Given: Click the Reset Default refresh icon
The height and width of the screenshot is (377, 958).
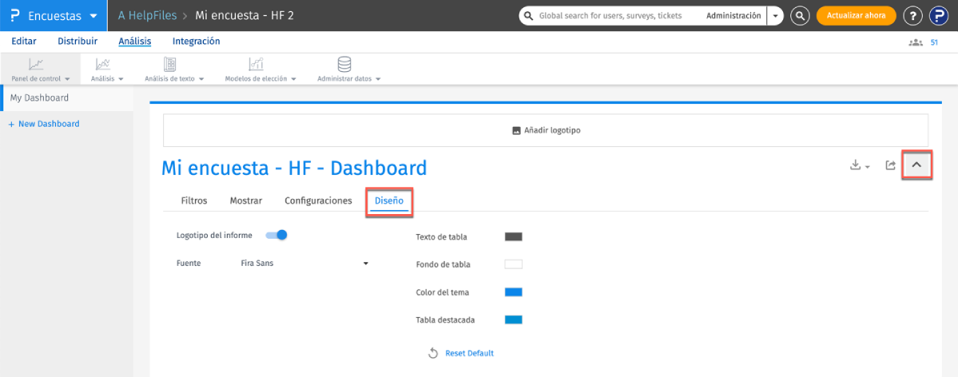Looking at the screenshot, I should click(x=433, y=353).
